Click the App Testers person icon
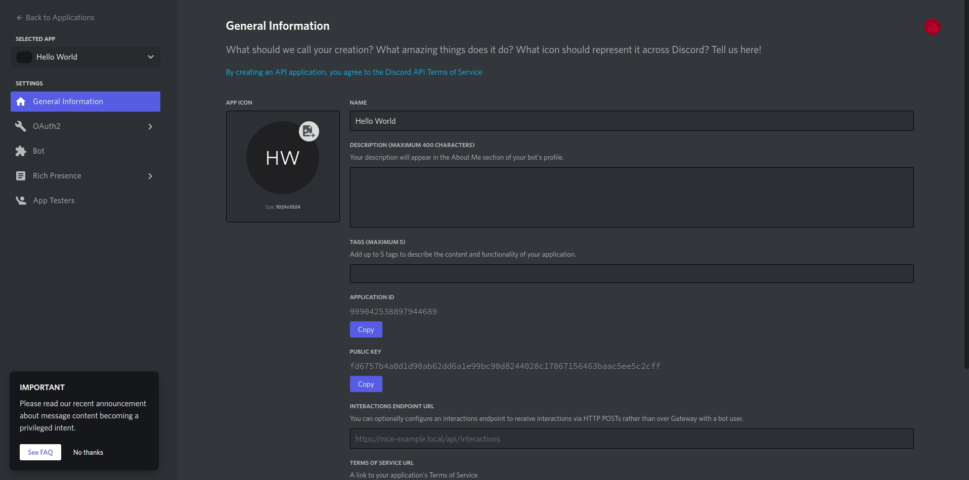Image resolution: width=969 pixels, height=480 pixels. coord(21,201)
